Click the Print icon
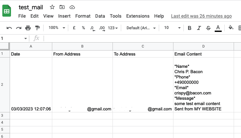 pos(28,28)
